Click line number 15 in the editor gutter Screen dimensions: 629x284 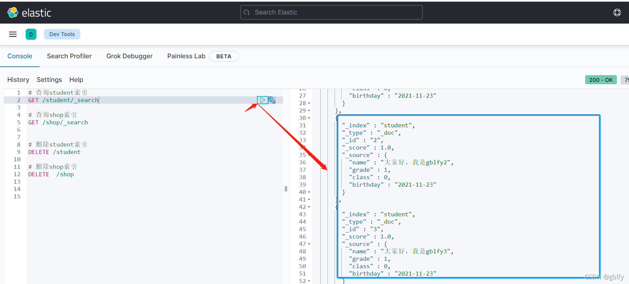coord(17,196)
